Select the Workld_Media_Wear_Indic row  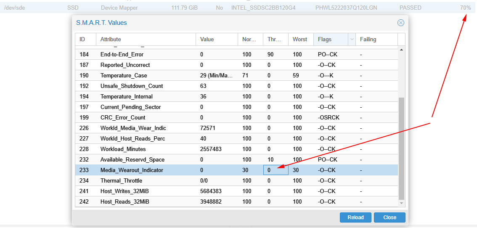(x=237, y=128)
